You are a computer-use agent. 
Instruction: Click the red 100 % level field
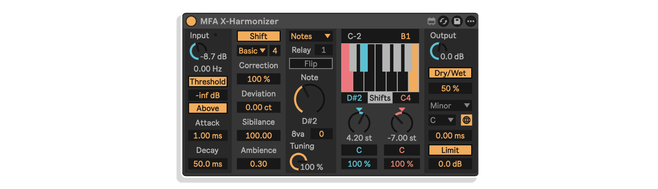pos(402,164)
